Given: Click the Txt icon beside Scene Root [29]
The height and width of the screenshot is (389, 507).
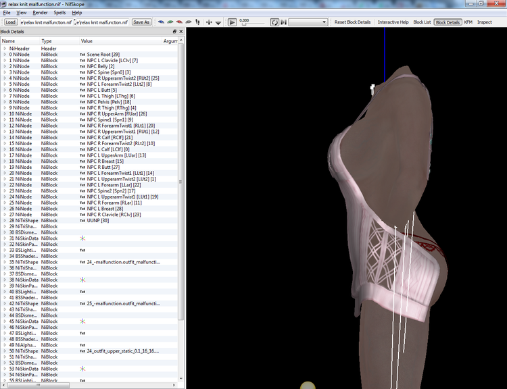Looking at the screenshot, I should pyautogui.click(x=82, y=55).
